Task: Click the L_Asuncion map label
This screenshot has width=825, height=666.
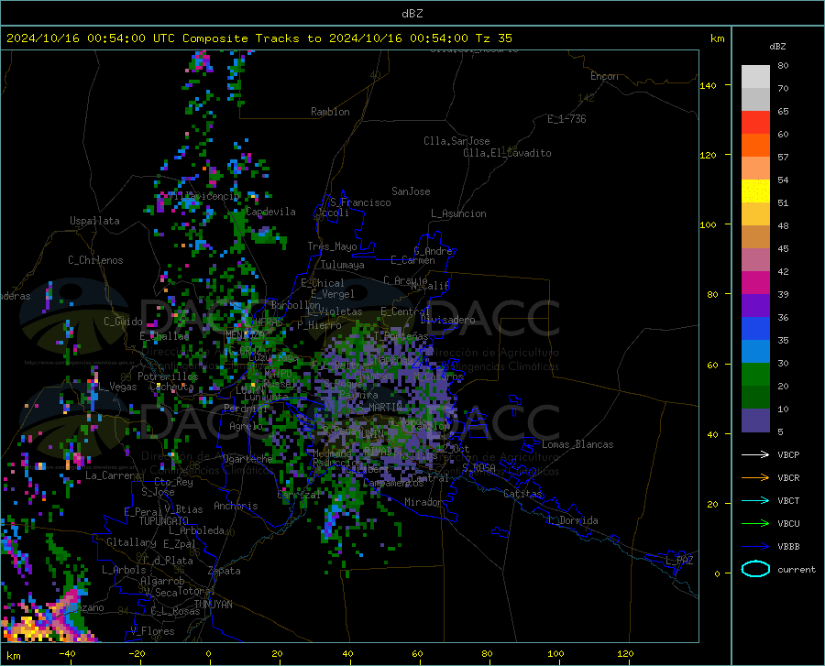Action: point(458,213)
